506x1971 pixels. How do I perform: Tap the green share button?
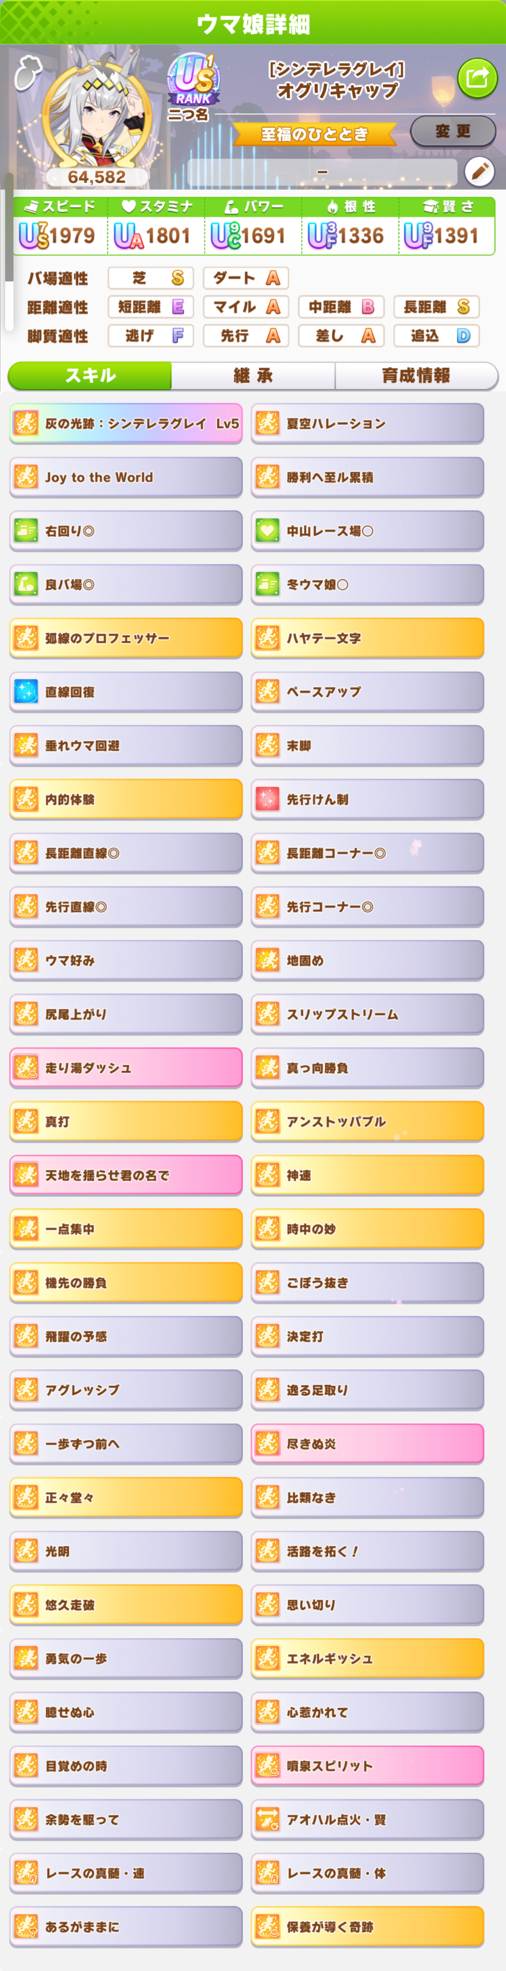tap(477, 77)
